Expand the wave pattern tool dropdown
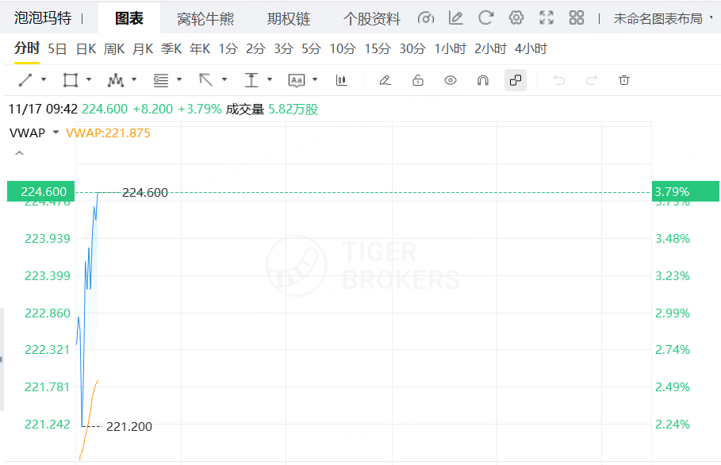721x465 pixels. [134, 79]
